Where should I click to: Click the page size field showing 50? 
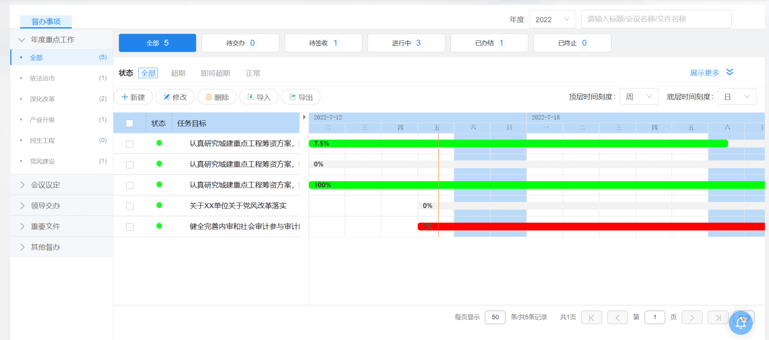coord(495,317)
